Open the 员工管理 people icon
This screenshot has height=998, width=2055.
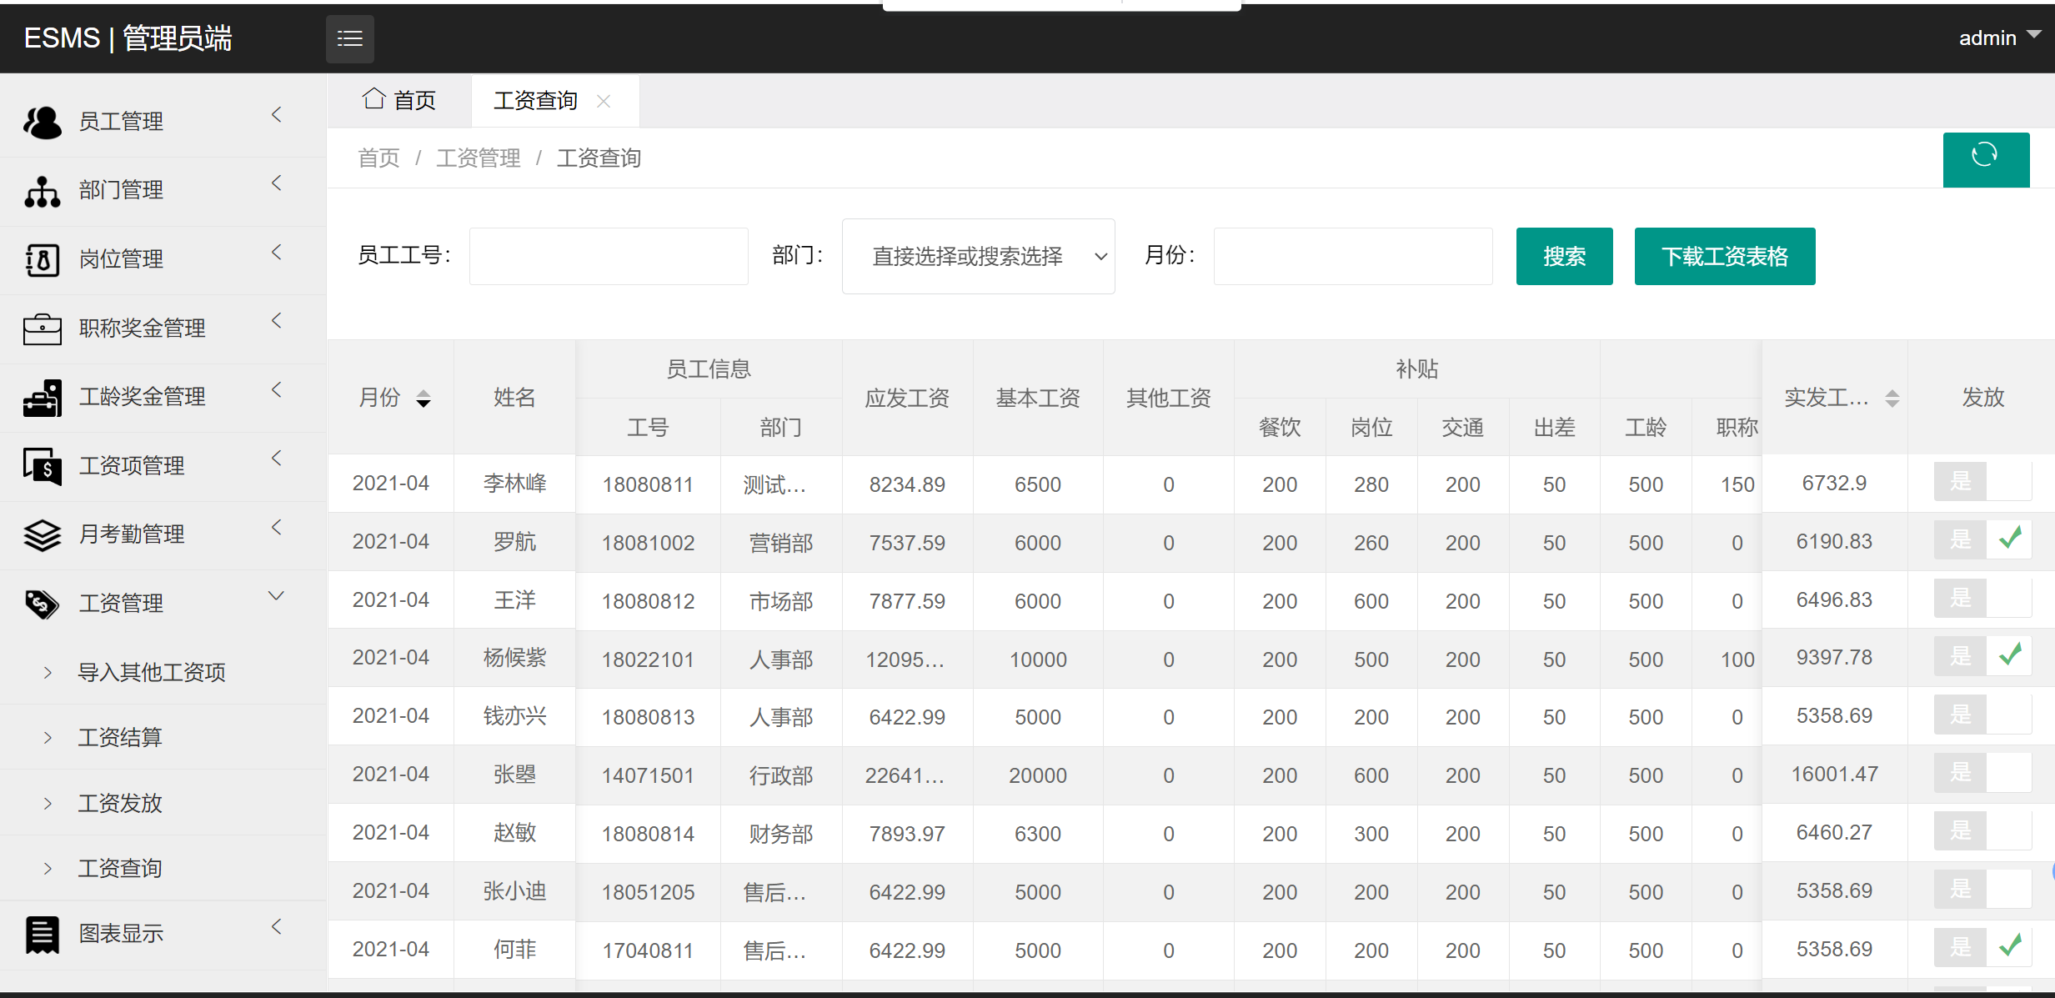click(x=42, y=122)
